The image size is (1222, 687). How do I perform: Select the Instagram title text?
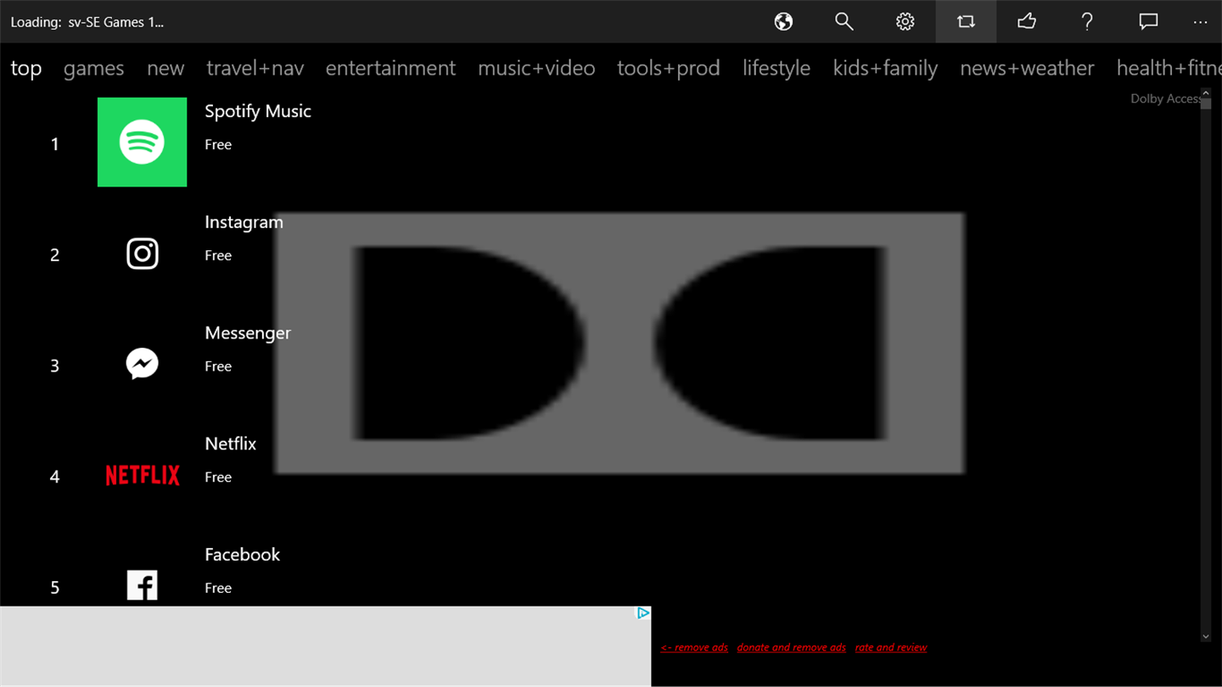point(244,222)
